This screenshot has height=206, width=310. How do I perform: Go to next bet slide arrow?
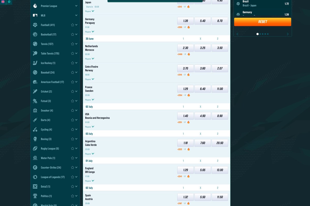[288, 34]
